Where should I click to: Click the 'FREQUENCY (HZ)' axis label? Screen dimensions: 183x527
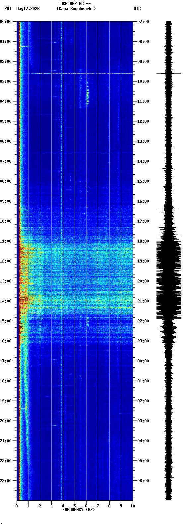(x=79, y=510)
